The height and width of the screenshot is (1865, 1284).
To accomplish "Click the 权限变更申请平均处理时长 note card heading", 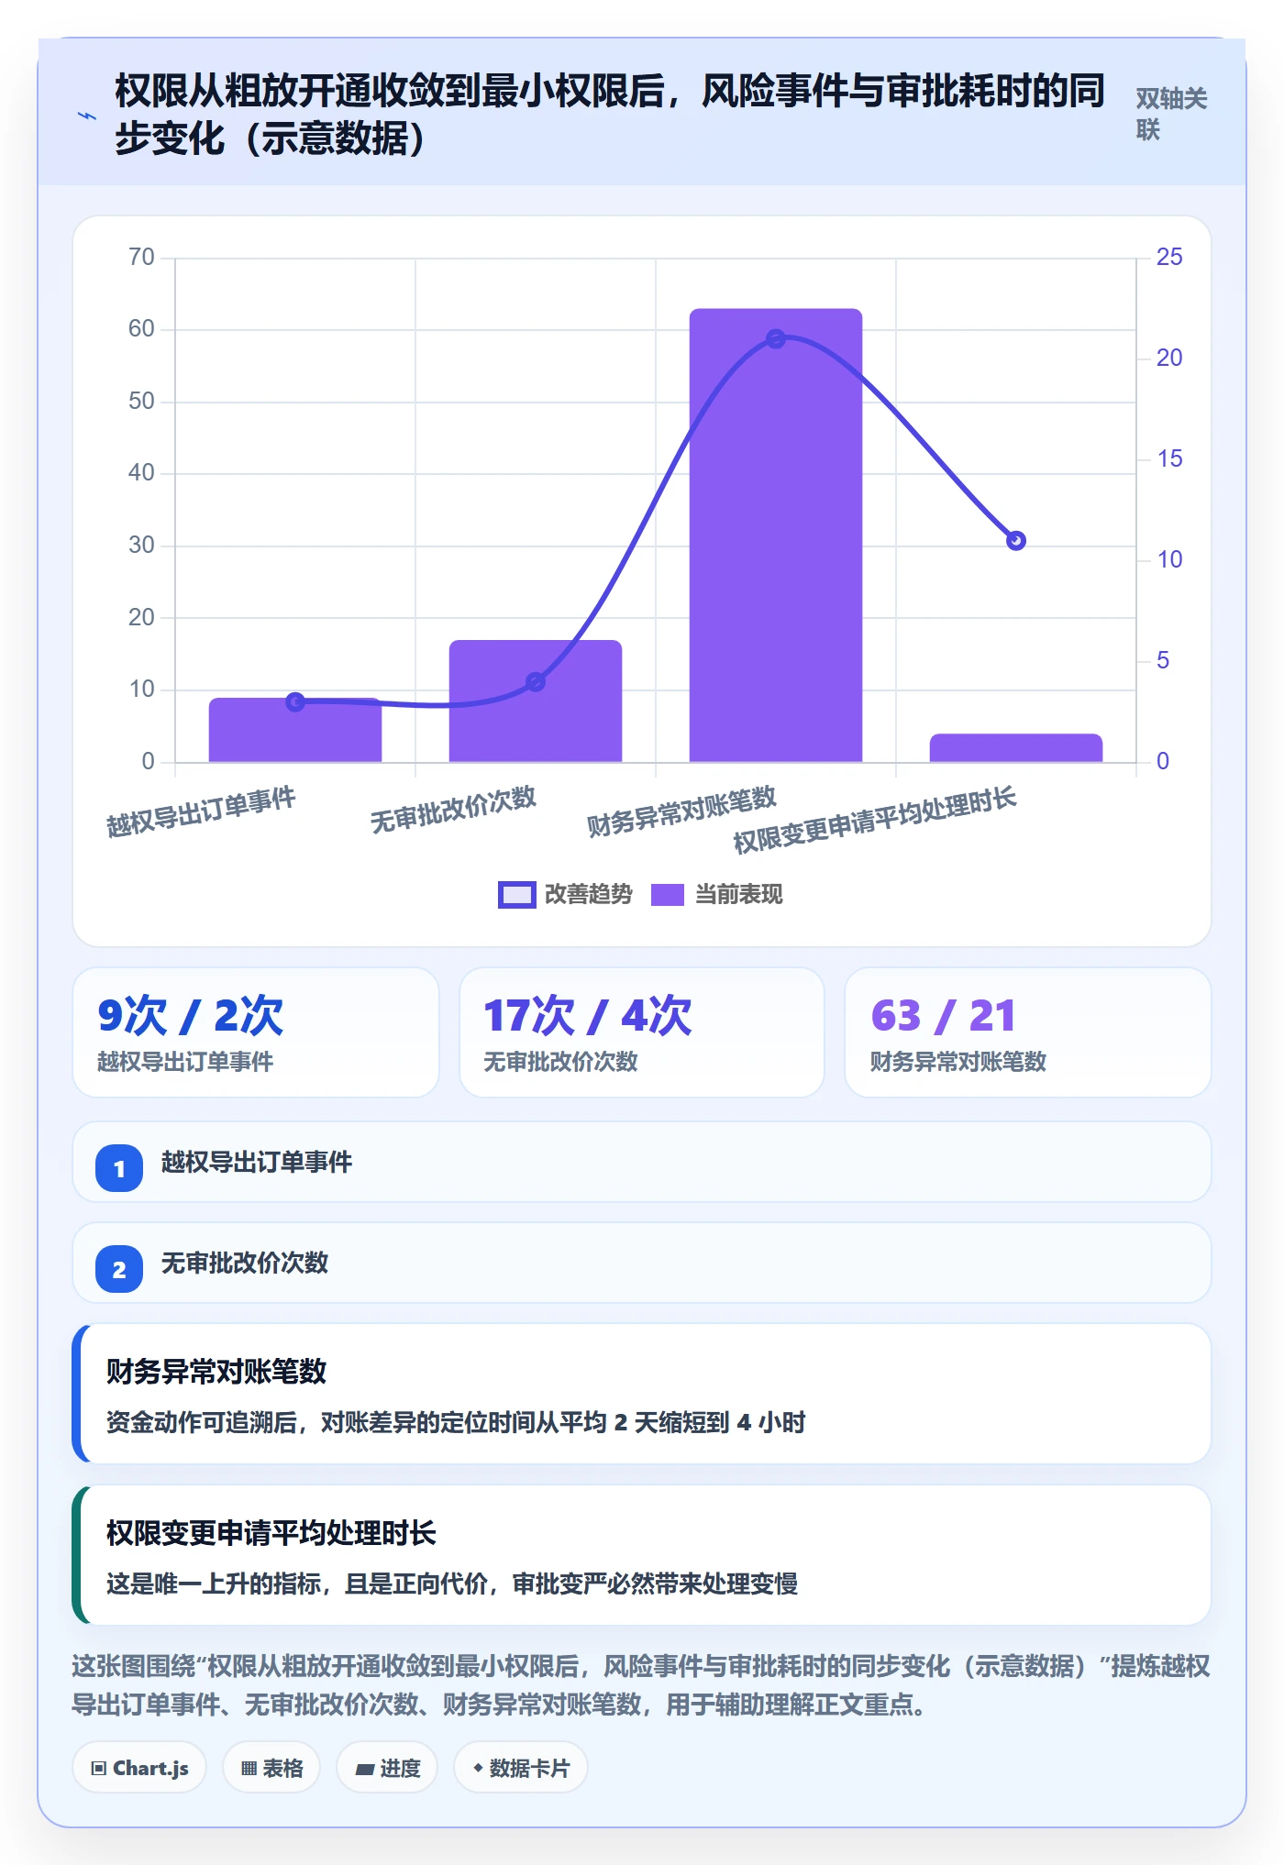I will 271,1533.
